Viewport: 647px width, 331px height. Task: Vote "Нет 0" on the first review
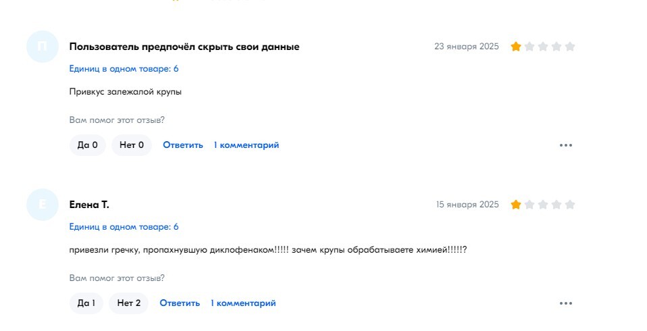132,145
